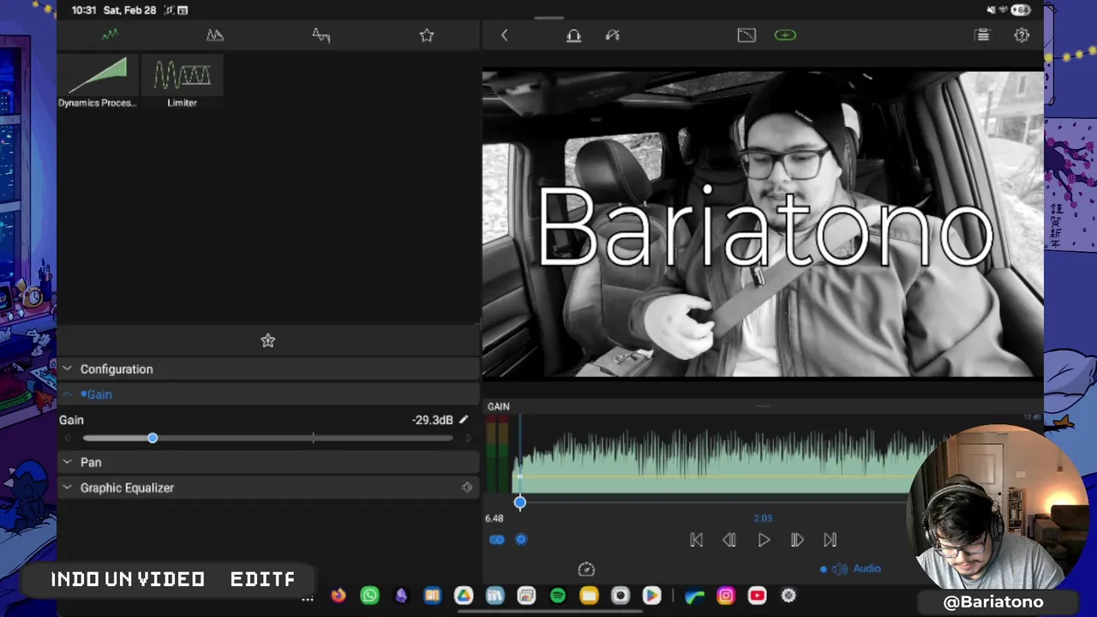Expand the Graphic Equalizer section
The width and height of the screenshot is (1097, 617).
(x=268, y=488)
